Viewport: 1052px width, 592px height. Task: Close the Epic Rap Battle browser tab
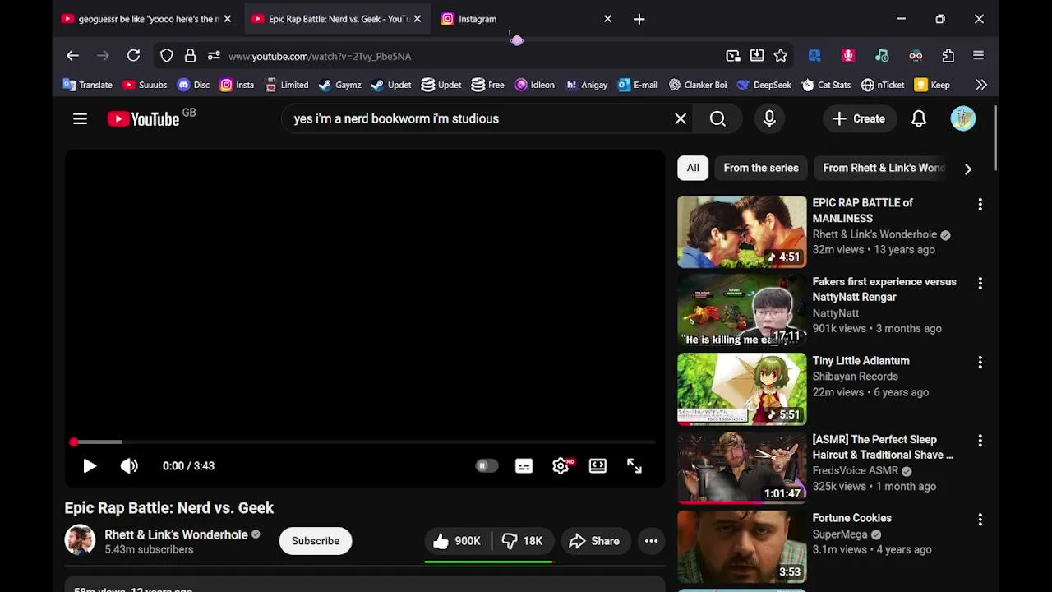pyautogui.click(x=417, y=19)
